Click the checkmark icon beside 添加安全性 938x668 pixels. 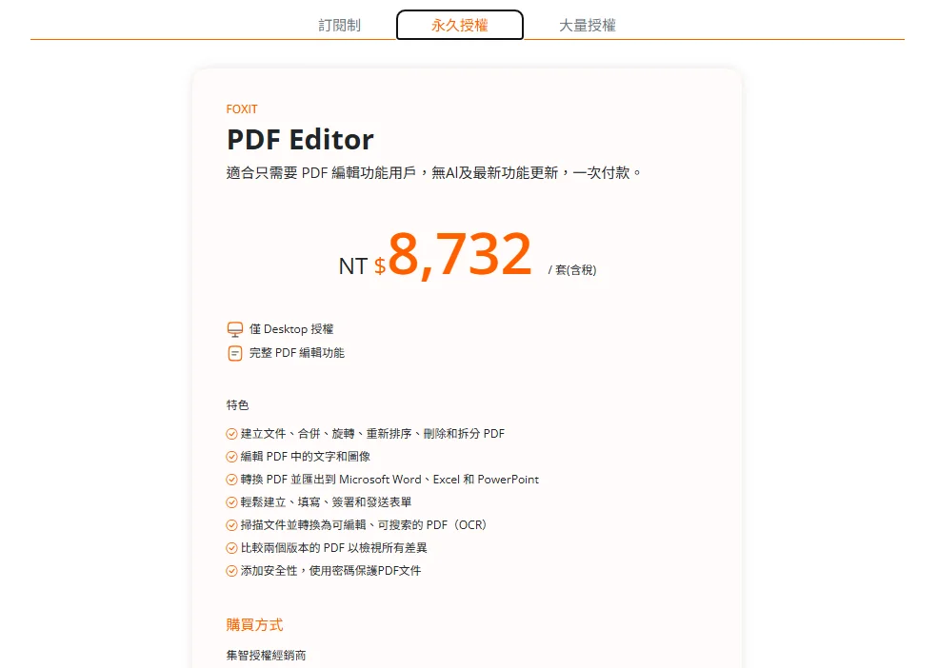(231, 571)
